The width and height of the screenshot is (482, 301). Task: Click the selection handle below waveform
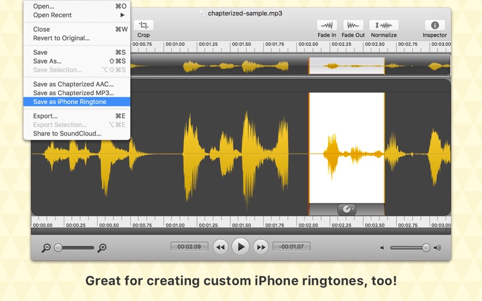(346, 209)
